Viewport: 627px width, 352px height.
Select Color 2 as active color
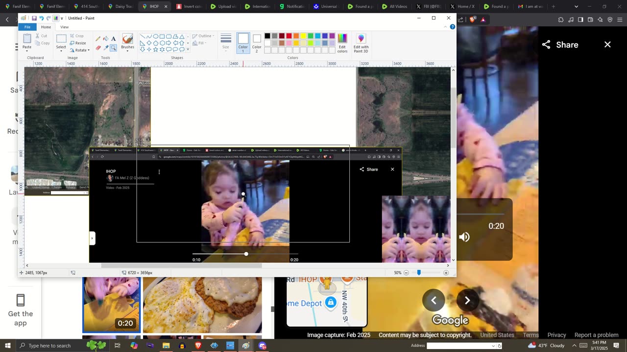[257, 43]
